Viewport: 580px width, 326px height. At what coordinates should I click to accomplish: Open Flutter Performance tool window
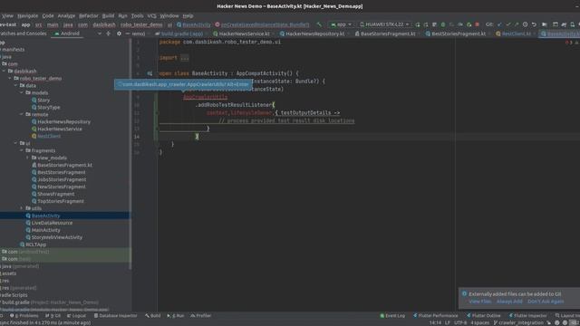tap(435, 316)
